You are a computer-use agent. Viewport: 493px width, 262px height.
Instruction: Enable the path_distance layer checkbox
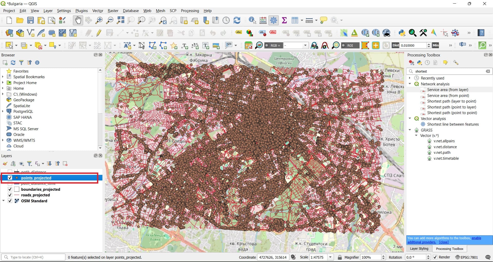(x=10, y=172)
